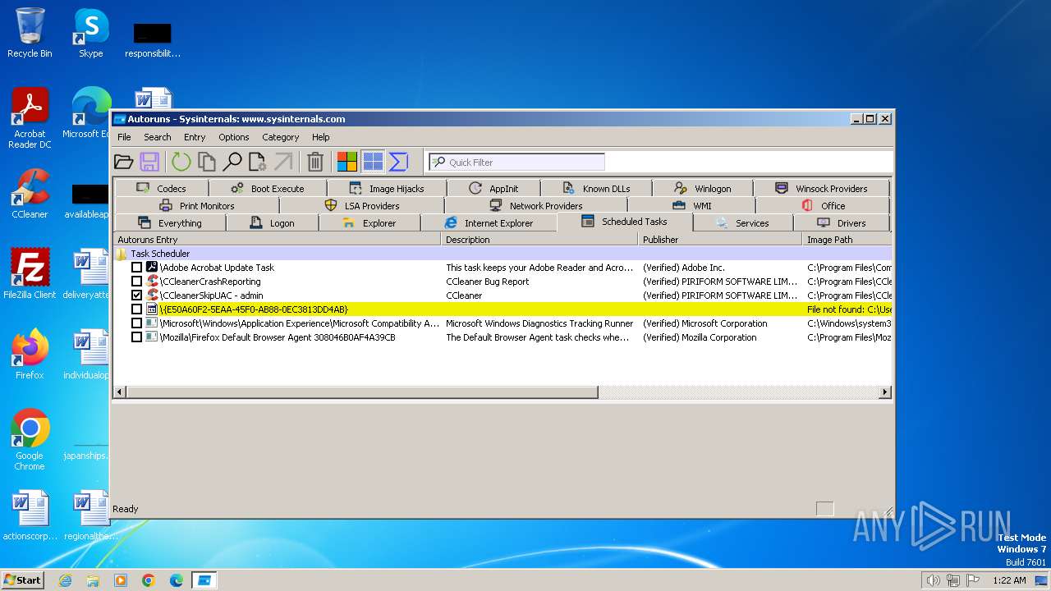Screen dimensions: 1051x591
Task: Switch to the Everything tab
Action: (170, 222)
